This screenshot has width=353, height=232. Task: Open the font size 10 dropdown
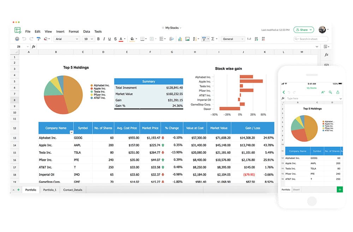tap(88, 39)
